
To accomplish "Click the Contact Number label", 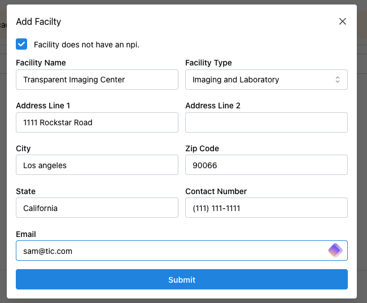I will (216, 191).
